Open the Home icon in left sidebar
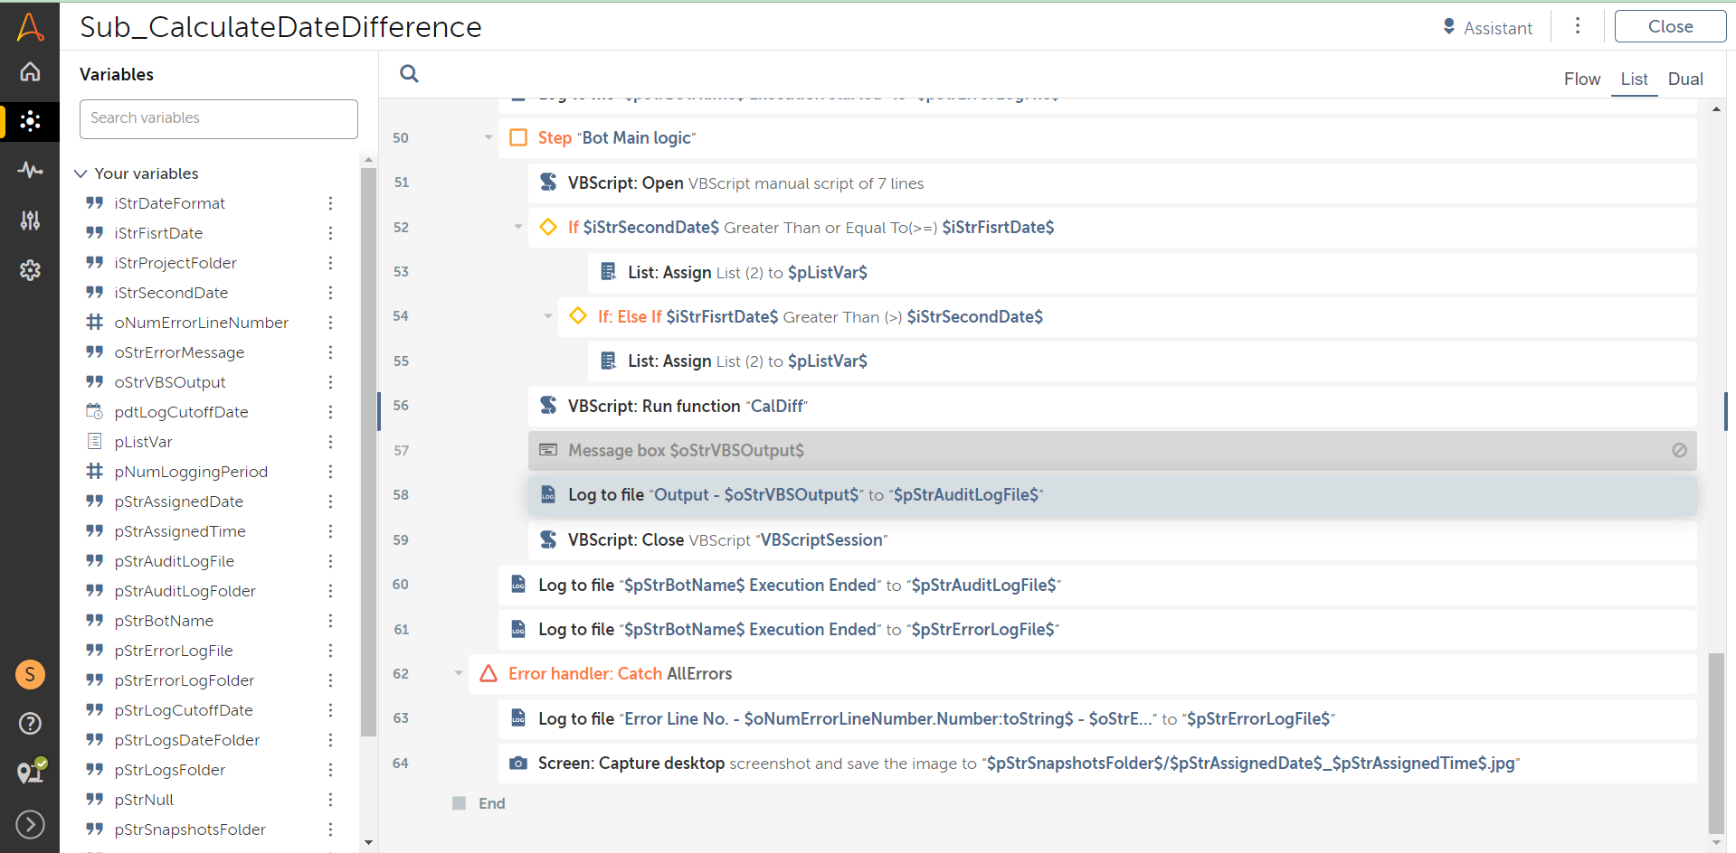This screenshot has width=1736, height=853. tap(30, 71)
